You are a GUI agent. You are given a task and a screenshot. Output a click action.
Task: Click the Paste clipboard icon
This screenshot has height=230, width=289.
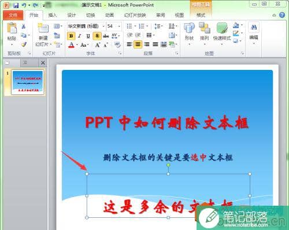pyautogui.click(x=12, y=28)
